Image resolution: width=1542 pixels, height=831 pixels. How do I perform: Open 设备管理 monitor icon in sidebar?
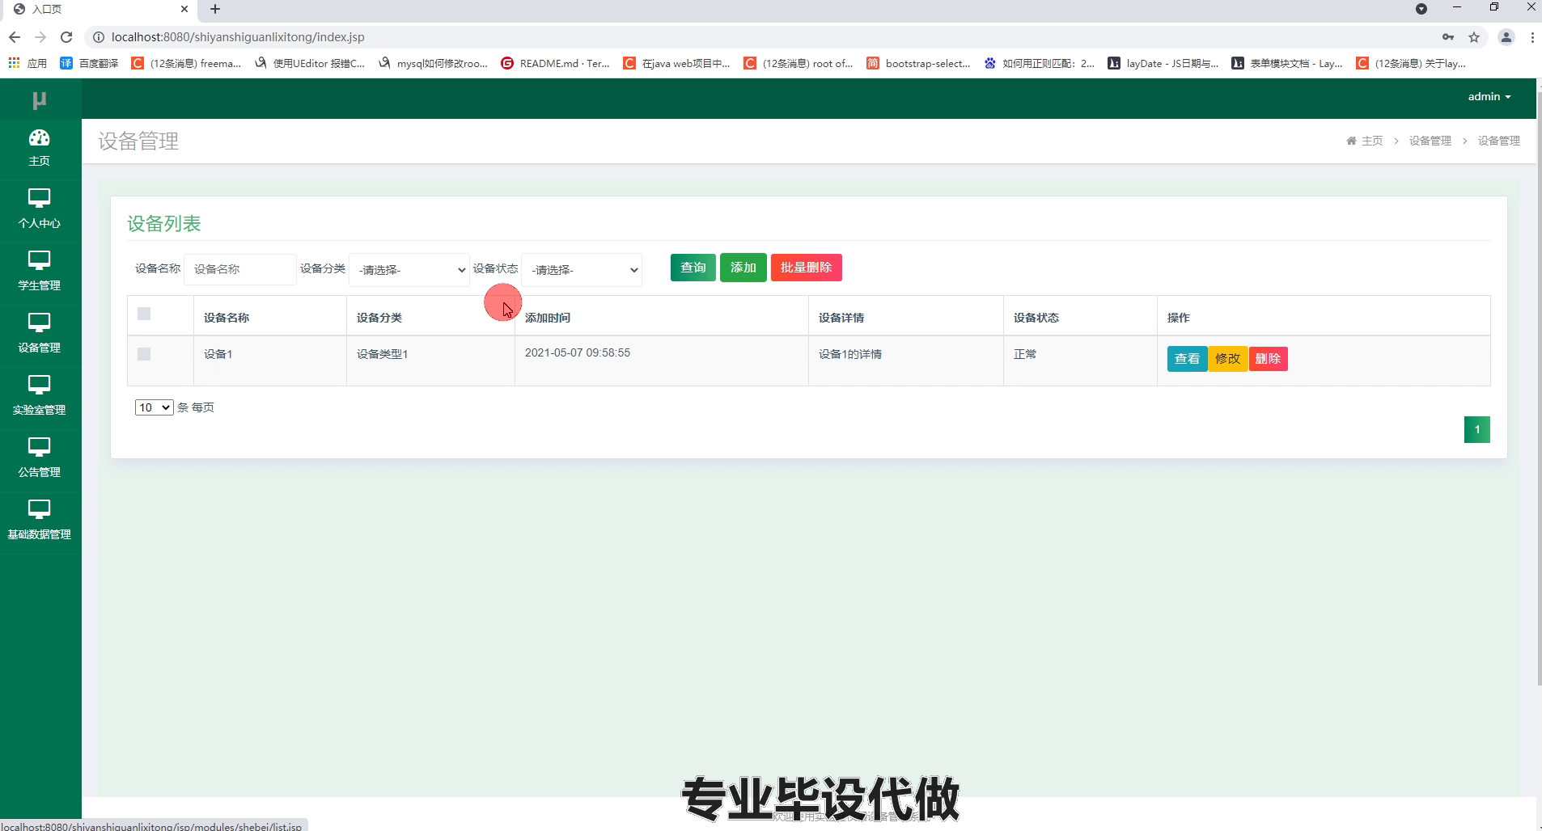point(39,323)
